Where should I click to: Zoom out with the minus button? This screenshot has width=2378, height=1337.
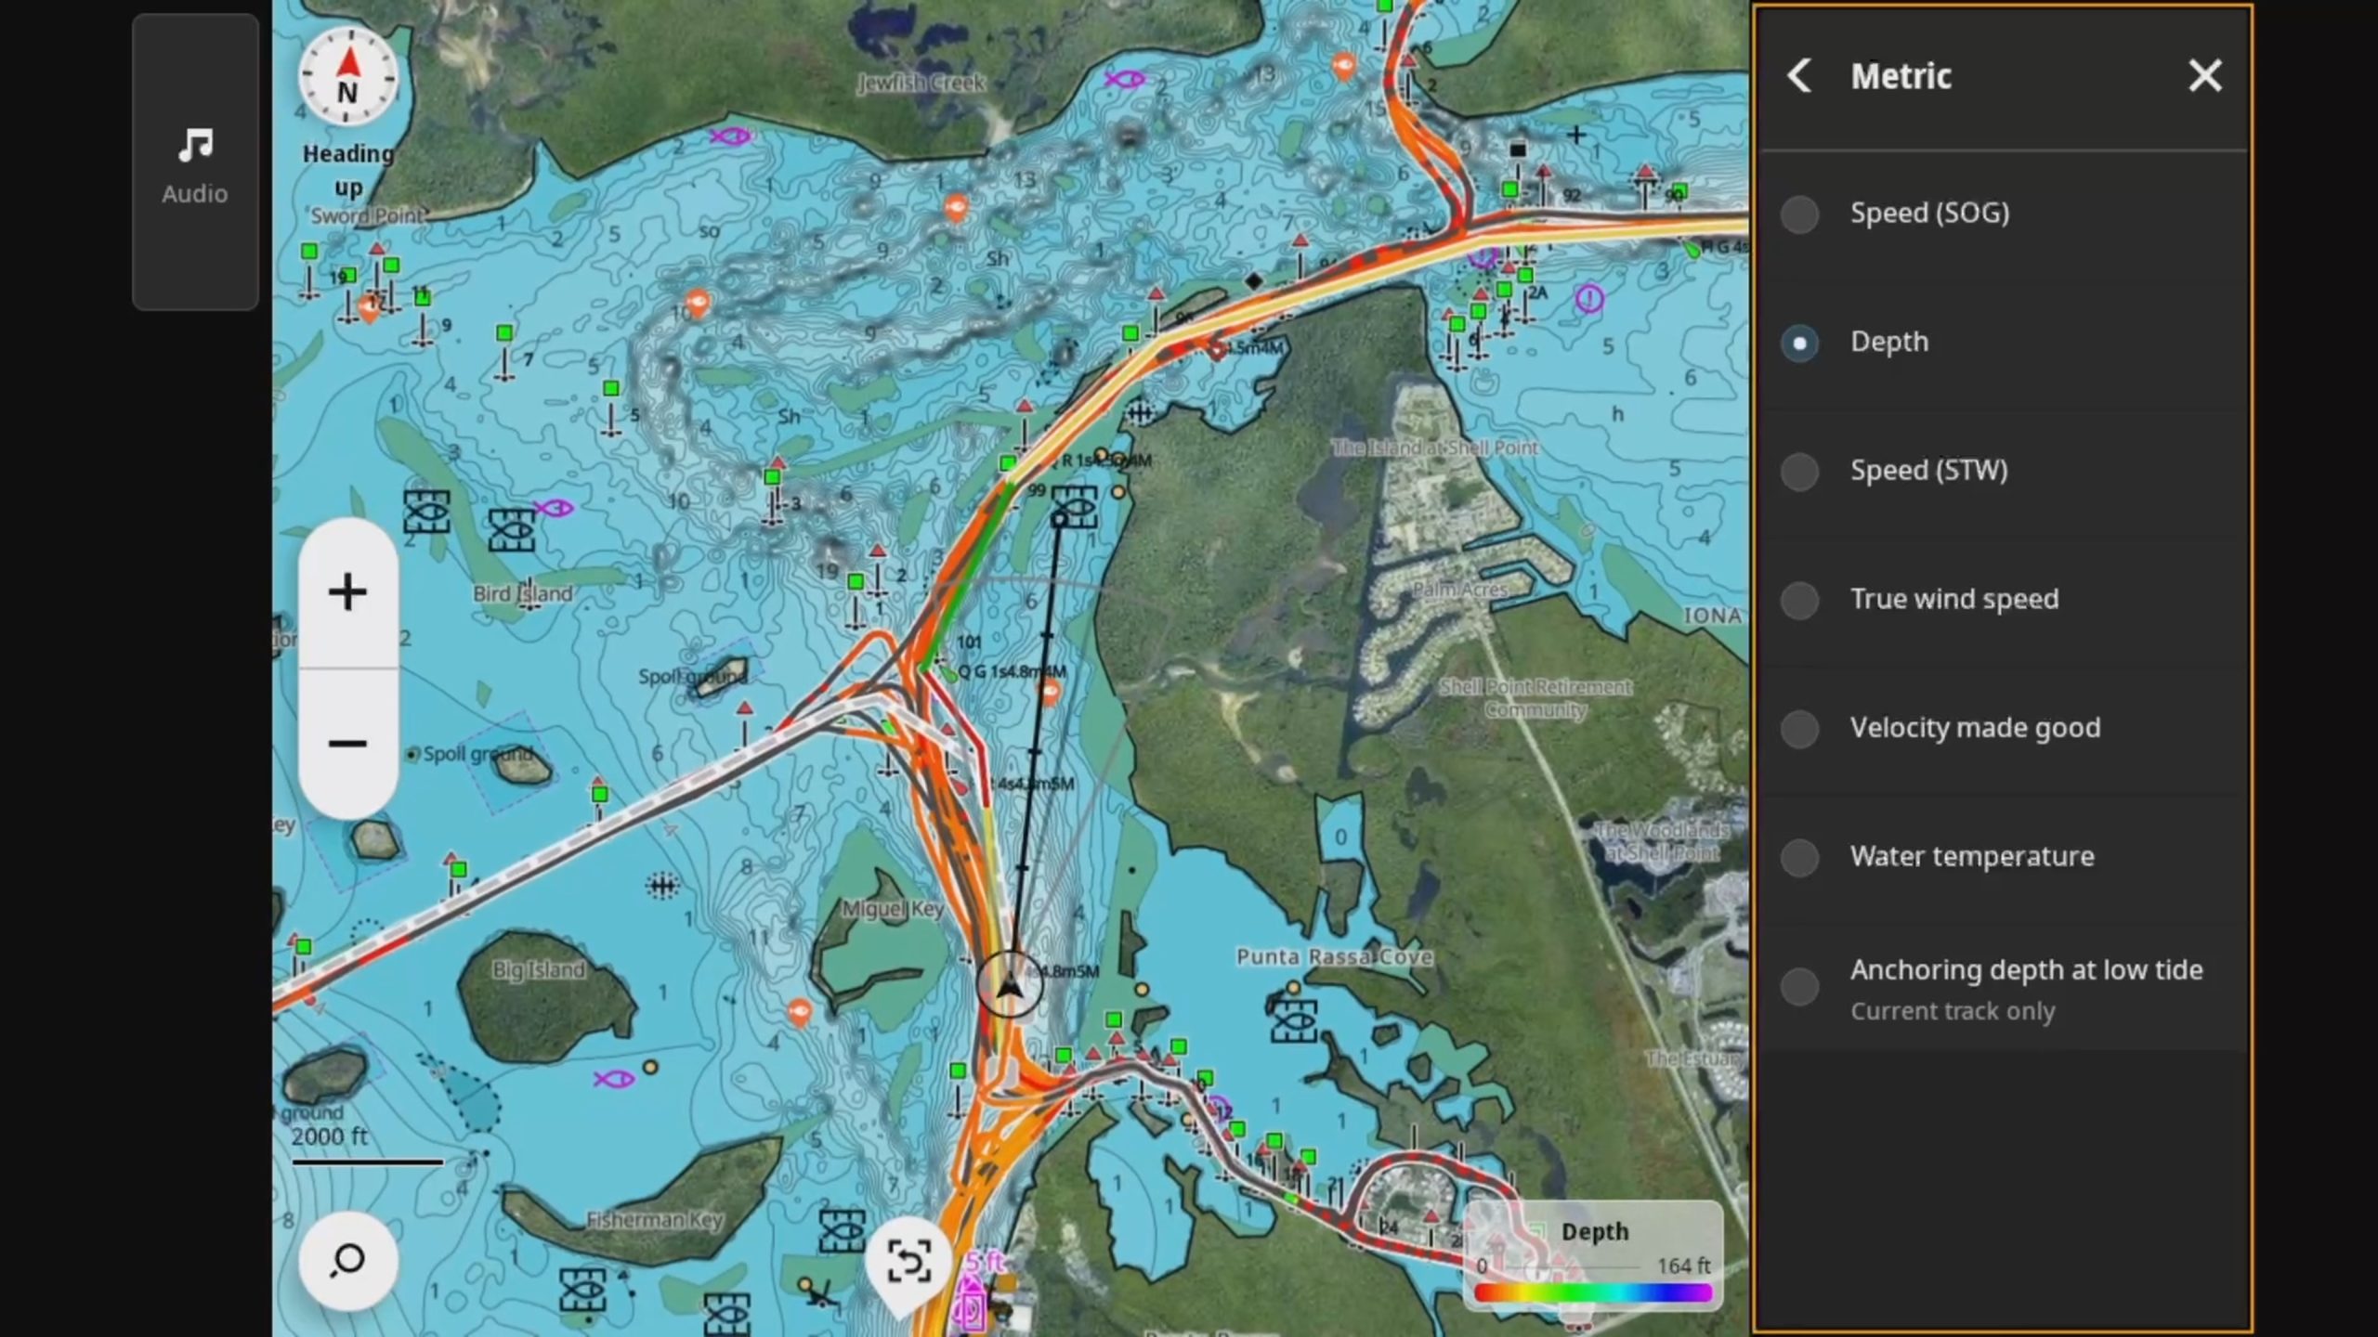[347, 744]
